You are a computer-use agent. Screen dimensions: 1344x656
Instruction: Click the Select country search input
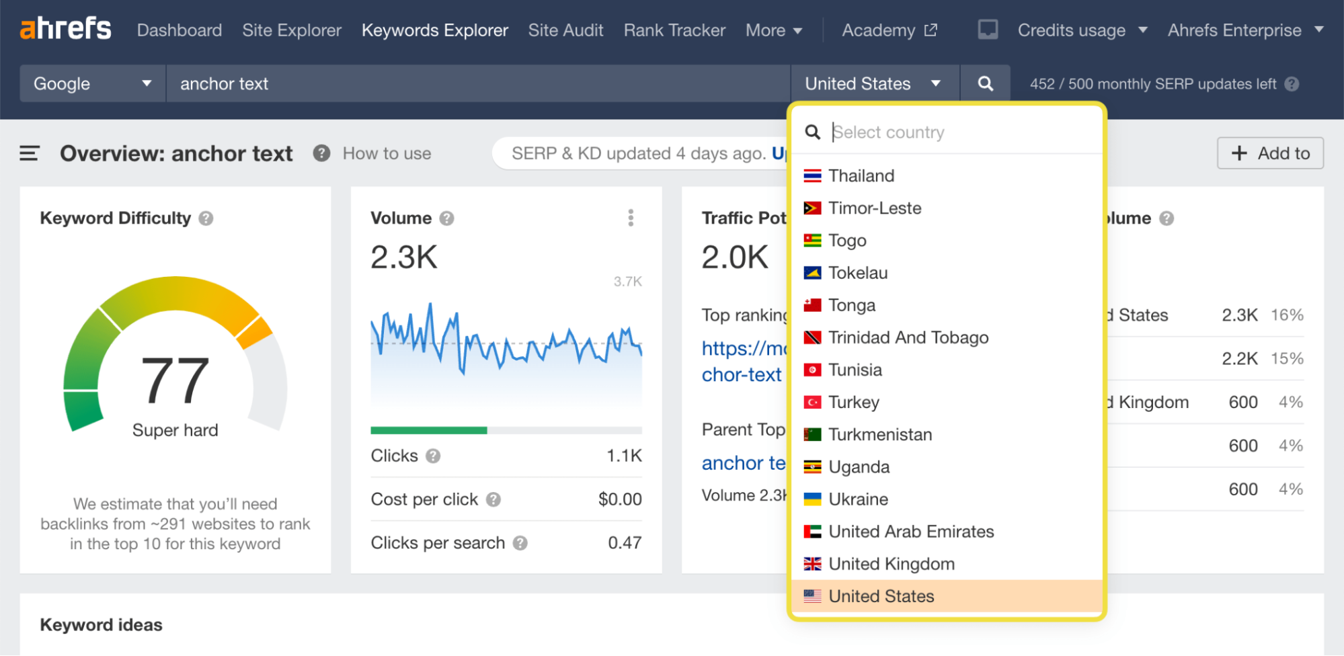[941, 132]
